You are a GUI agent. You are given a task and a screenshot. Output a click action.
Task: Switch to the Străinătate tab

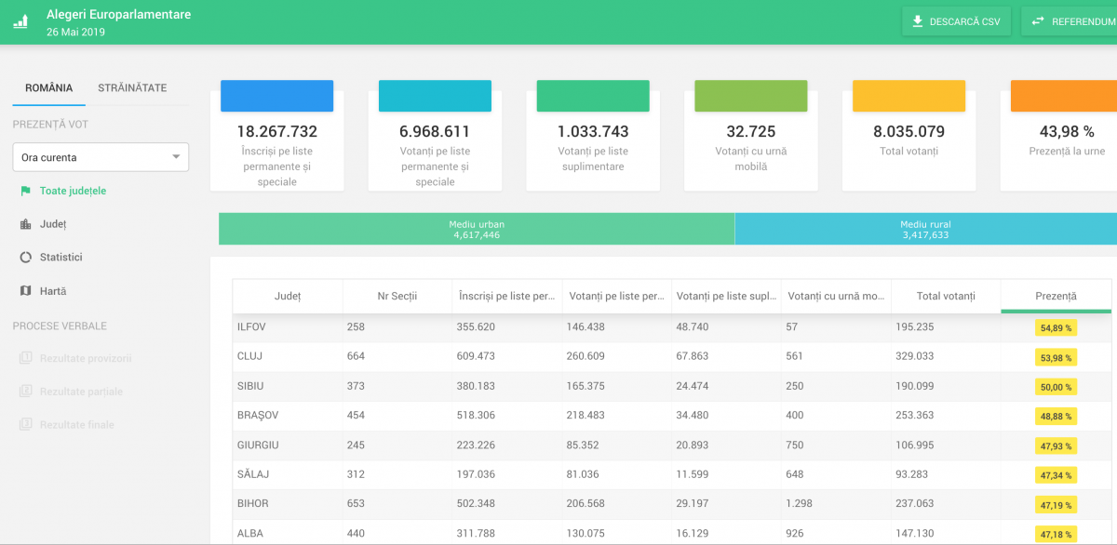point(132,88)
